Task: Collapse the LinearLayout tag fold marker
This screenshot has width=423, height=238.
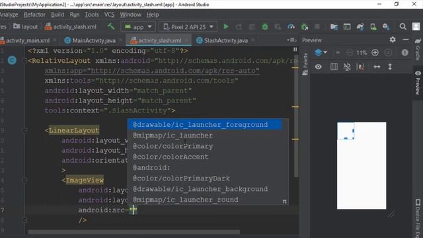Action: tap(24, 131)
